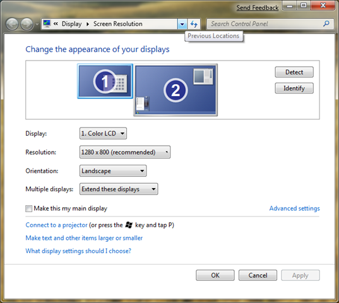Click the Display control panel icon in address bar

pyautogui.click(x=47, y=23)
